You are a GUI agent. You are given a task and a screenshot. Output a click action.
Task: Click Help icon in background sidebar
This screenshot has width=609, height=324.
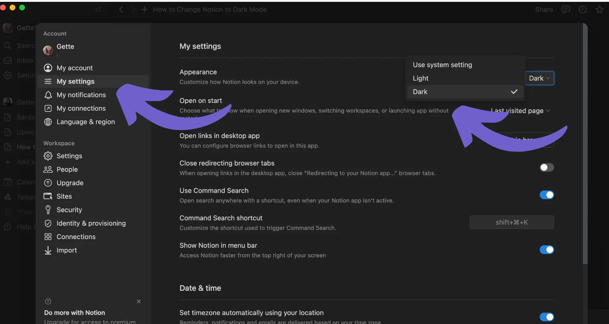pos(8,227)
